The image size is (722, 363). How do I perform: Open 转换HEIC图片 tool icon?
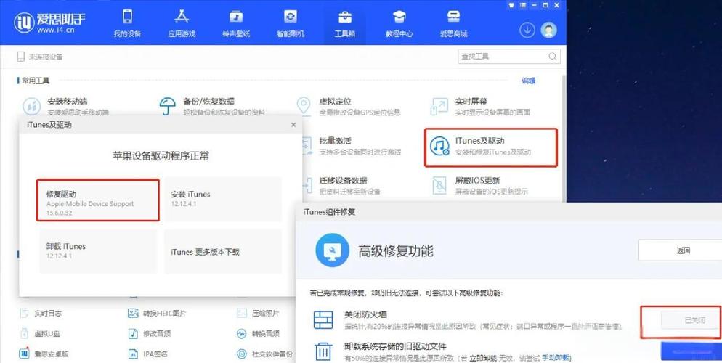(133, 314)
